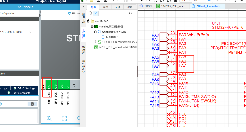Click the info icon in CubeMX panel
246x132 pixels.
click(33, 104)
